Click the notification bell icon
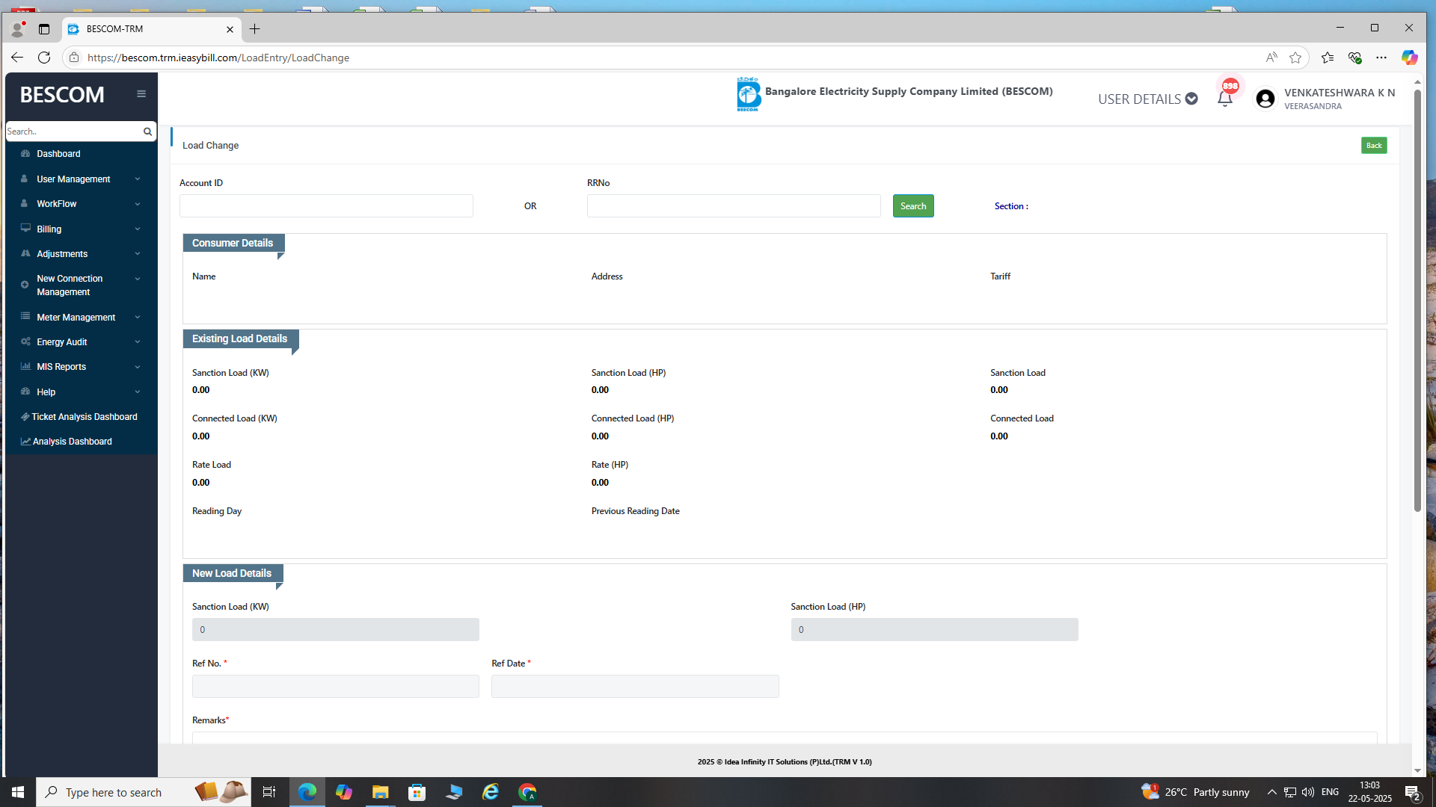This screenshot has width=1436, height=807. [1224, 99]
